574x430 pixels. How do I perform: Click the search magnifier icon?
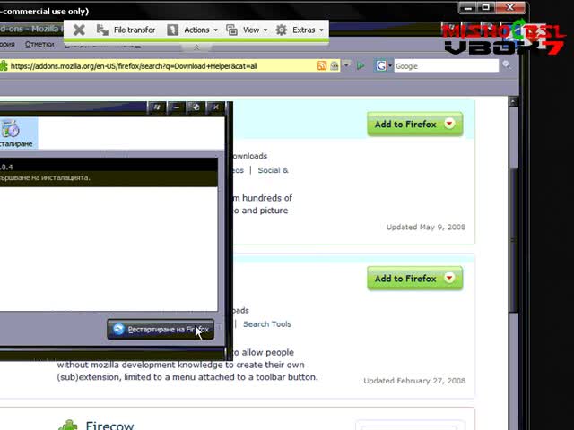[506, 65]
